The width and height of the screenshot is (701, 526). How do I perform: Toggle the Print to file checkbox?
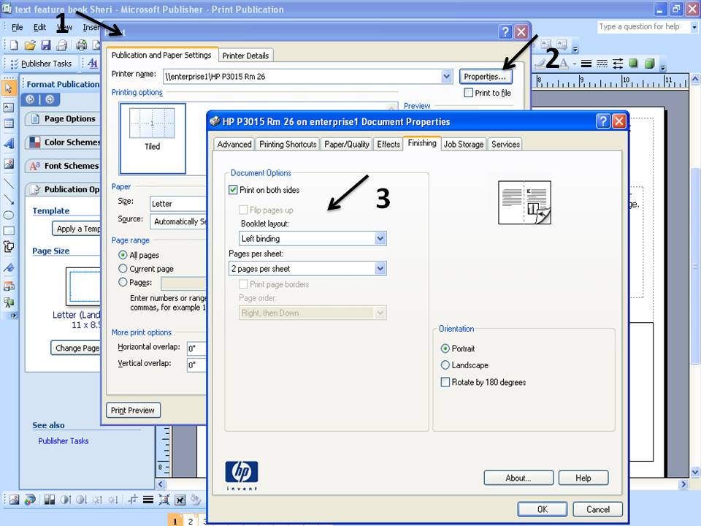[469, 93]
